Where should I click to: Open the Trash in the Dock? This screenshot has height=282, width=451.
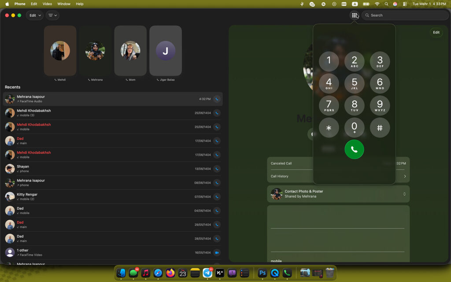tap(329, 273)
